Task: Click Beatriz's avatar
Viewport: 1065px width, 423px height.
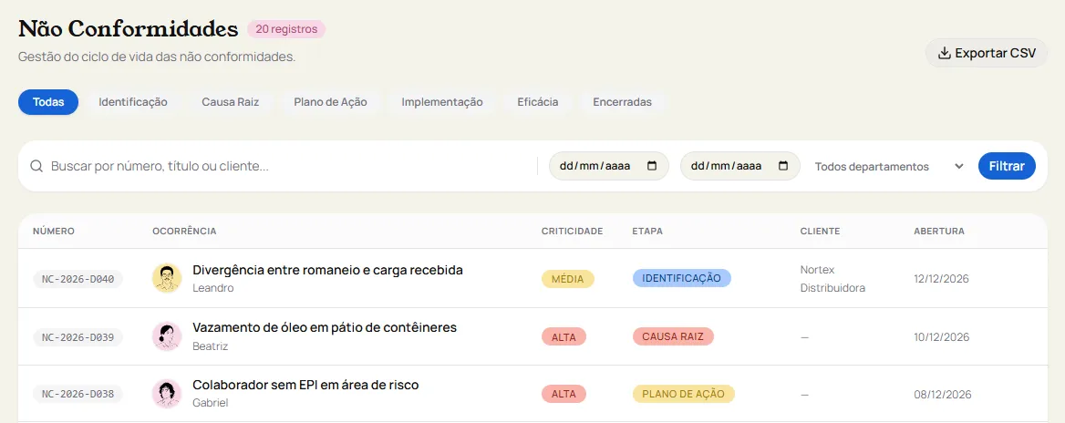Action: pos(166,336)
